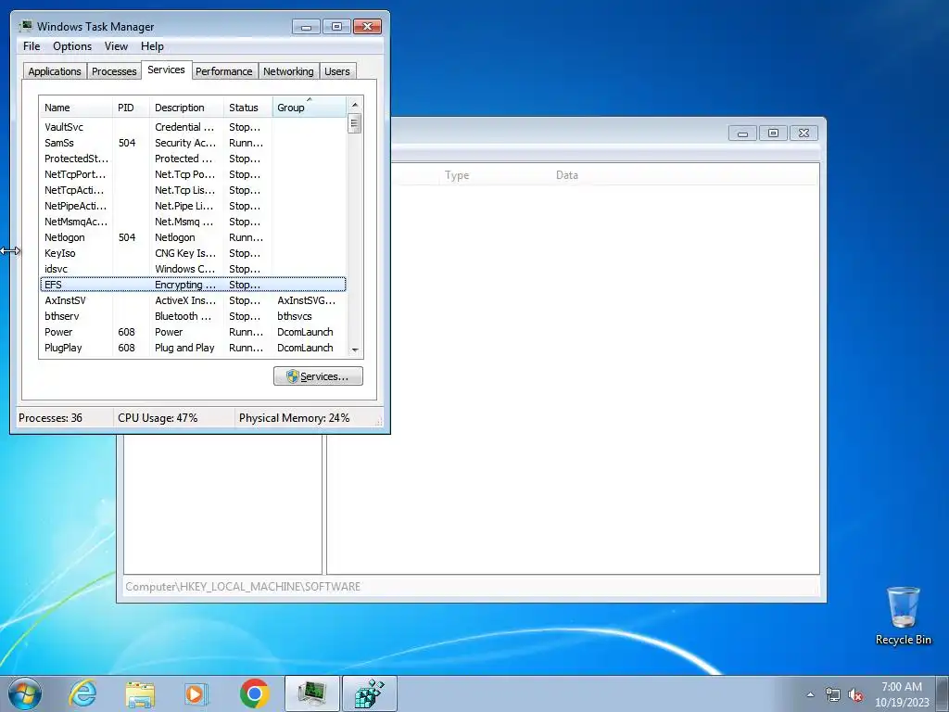949x712 pixels.
Task: Select the NetTcpActi... service row
Action: click(x=193, y=190)
